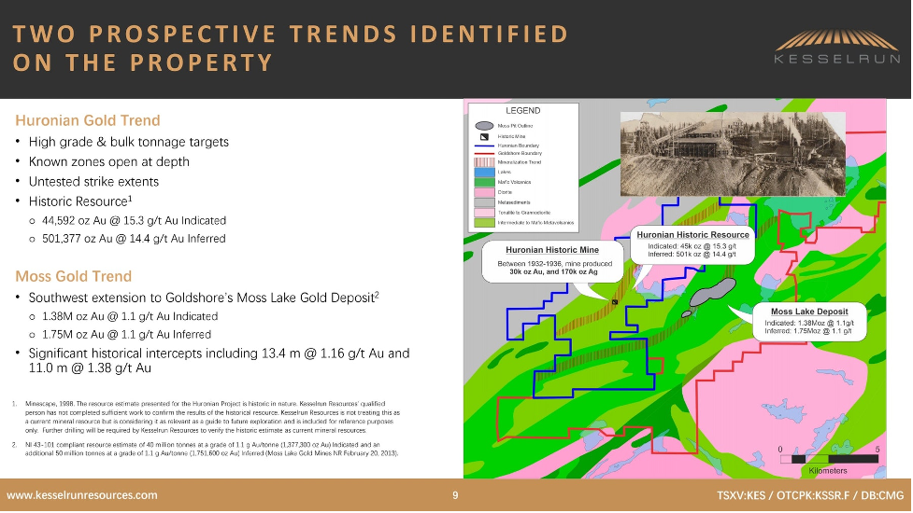Click '44,592 oz Au @ 15.3 g/t Au Indicated'
The height and width of the screenshot is (513, 913).
(x=134, y=221)
